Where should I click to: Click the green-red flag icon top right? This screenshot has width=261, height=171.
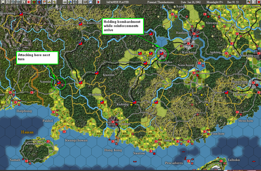[x=248, y=2]
